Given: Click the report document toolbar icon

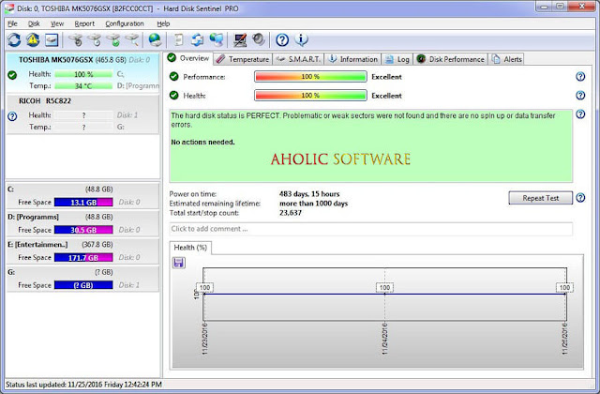Looking at the screenshot, I should coord(179,39).
